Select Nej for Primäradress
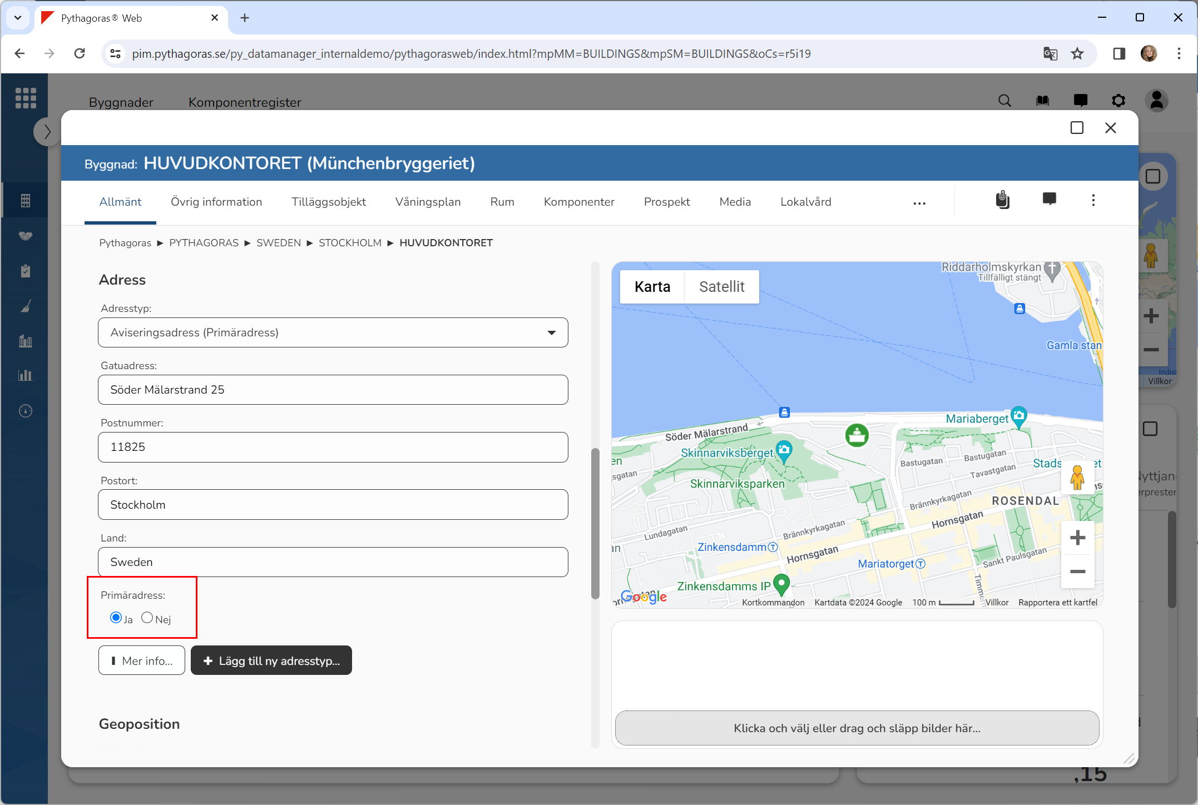The image size is (1198, 805). tap(147, 618)
